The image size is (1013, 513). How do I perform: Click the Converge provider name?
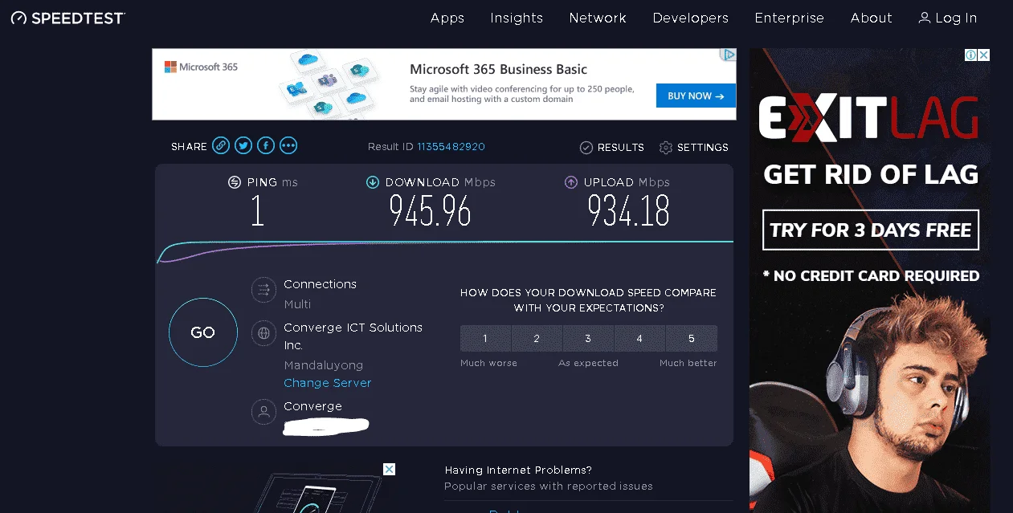[313, 406]
